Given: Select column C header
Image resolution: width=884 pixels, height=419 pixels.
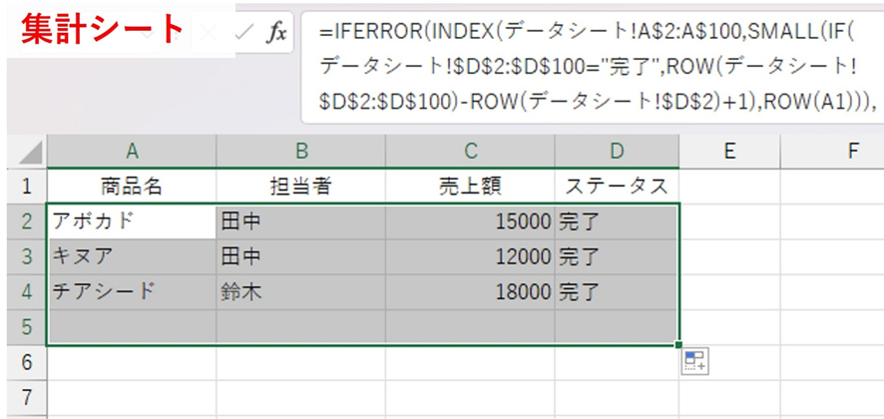Looking at the screenshot, I should tap(470, 152).
